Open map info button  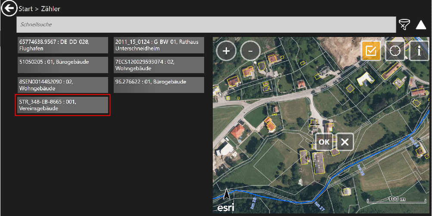419,51
